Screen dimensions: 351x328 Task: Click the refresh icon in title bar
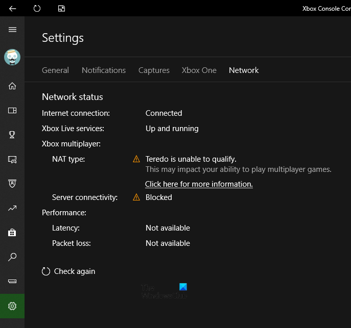pos(37,9)
